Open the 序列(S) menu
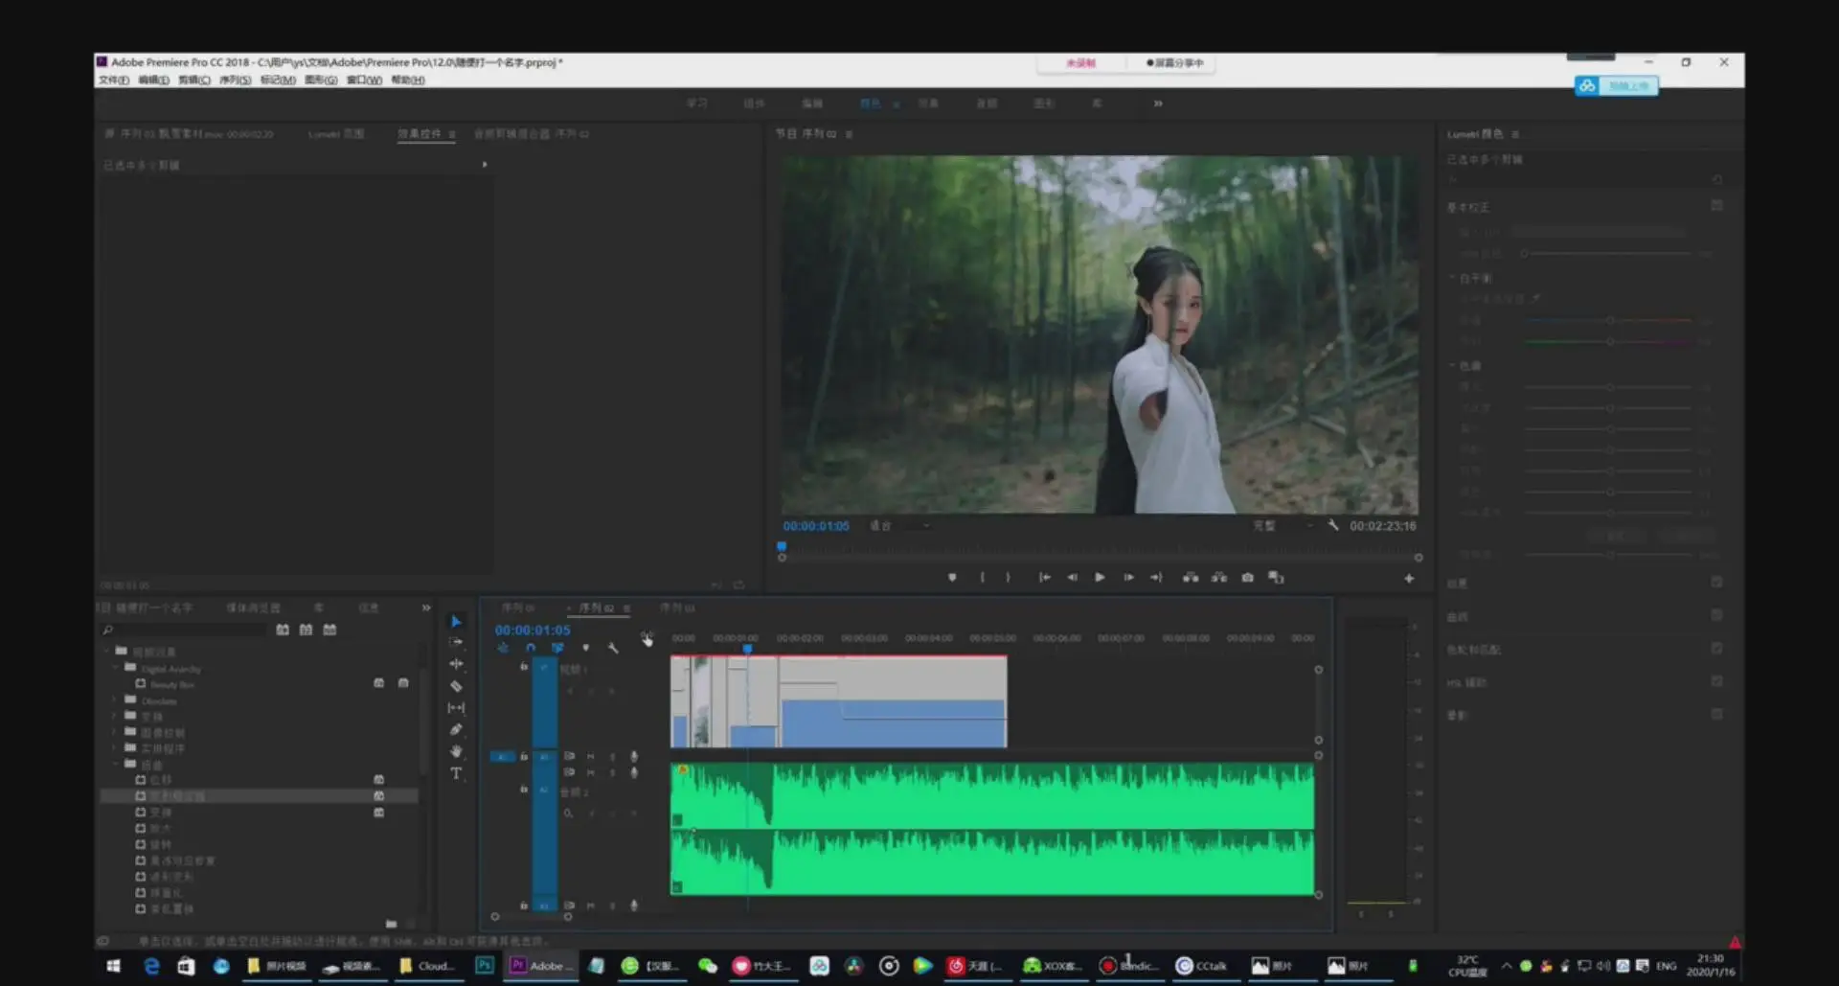Viewport: 1839px width, 986px height. pyautogui.click(x=235, y=80)
